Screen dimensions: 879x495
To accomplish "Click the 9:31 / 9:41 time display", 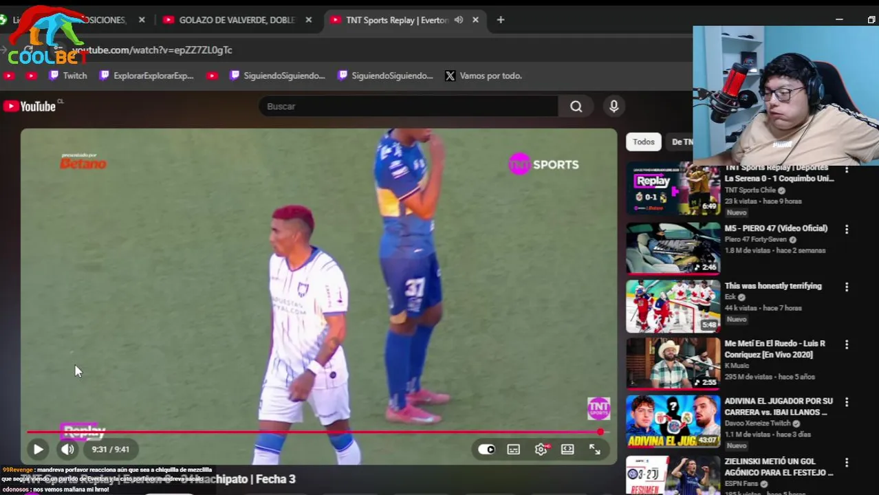I will click(x=110, y=449).
